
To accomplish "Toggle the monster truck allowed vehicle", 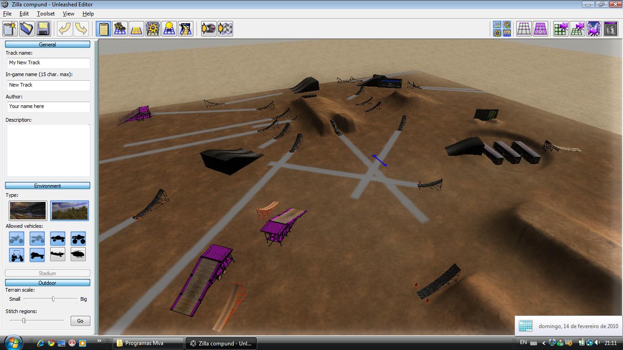I will click(x=78, y=238).
